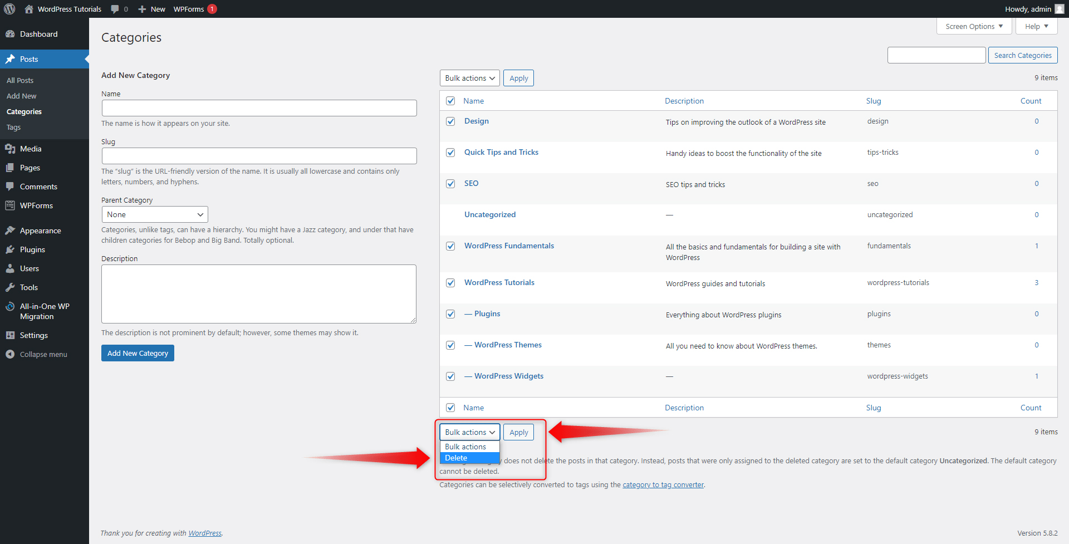Click the bottom Apply button
Image resolution: width=1069 pixels, height=544 pixels.
(x=518, y=432)
